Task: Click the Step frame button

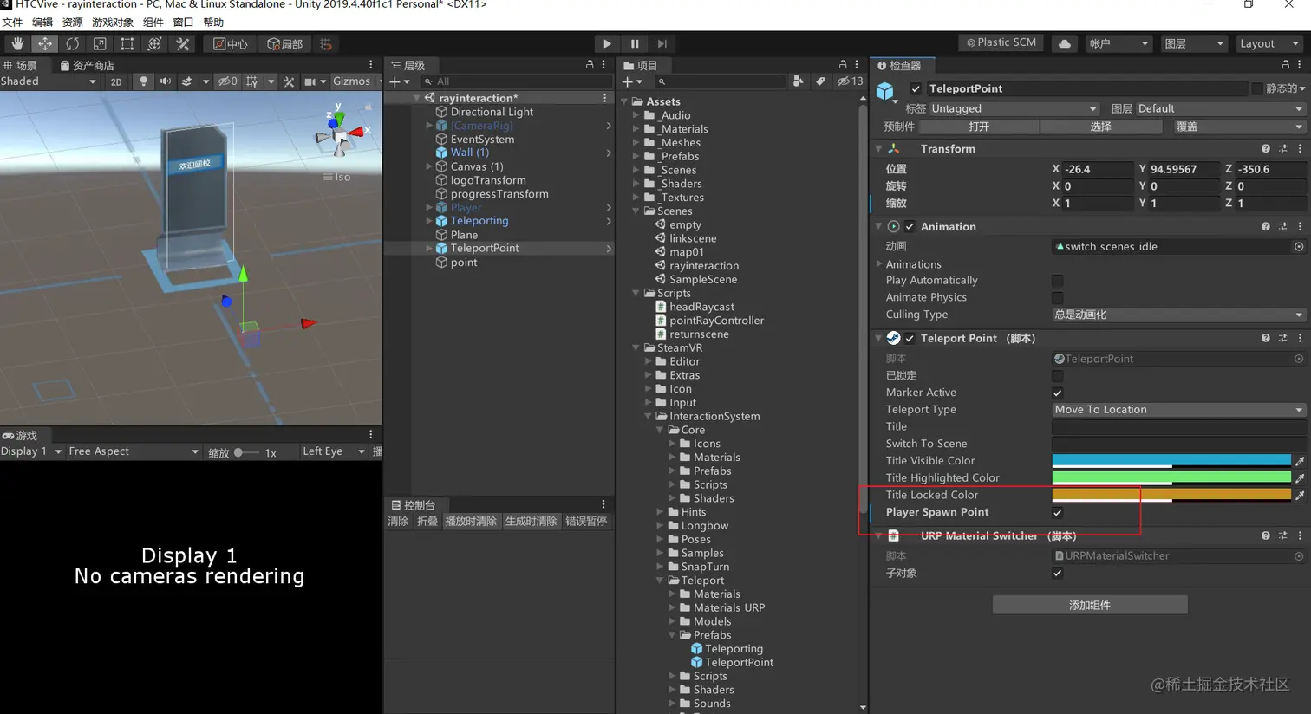Action: [662, 43]
